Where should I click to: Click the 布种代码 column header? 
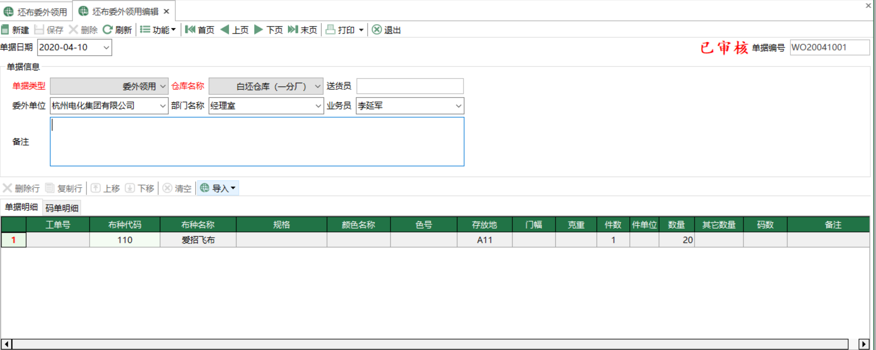pyautogui.click(x=125, y=224)
